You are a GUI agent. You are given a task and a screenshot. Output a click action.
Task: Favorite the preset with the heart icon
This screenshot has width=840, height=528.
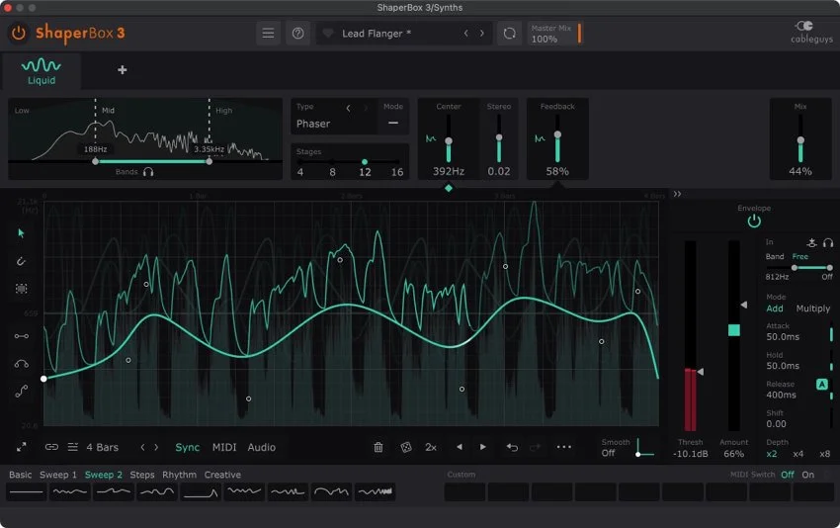[327, 34]
